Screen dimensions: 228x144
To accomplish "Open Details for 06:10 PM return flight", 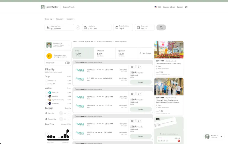I will pyautogui.click(x=141, y=136).
